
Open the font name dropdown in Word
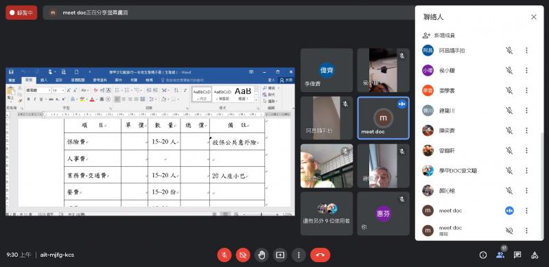click(49, 91)
